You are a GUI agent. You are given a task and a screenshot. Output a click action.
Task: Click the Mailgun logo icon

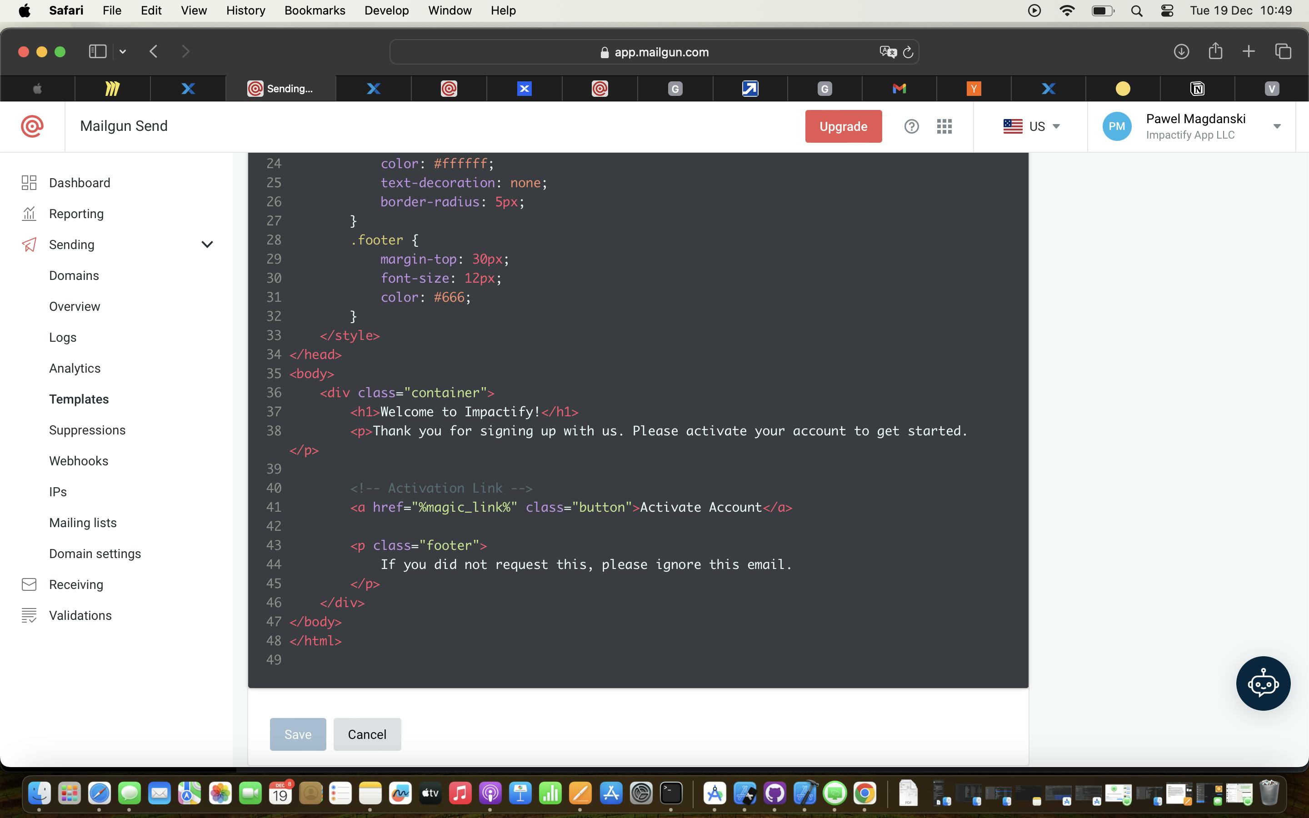tap(32, 126)
